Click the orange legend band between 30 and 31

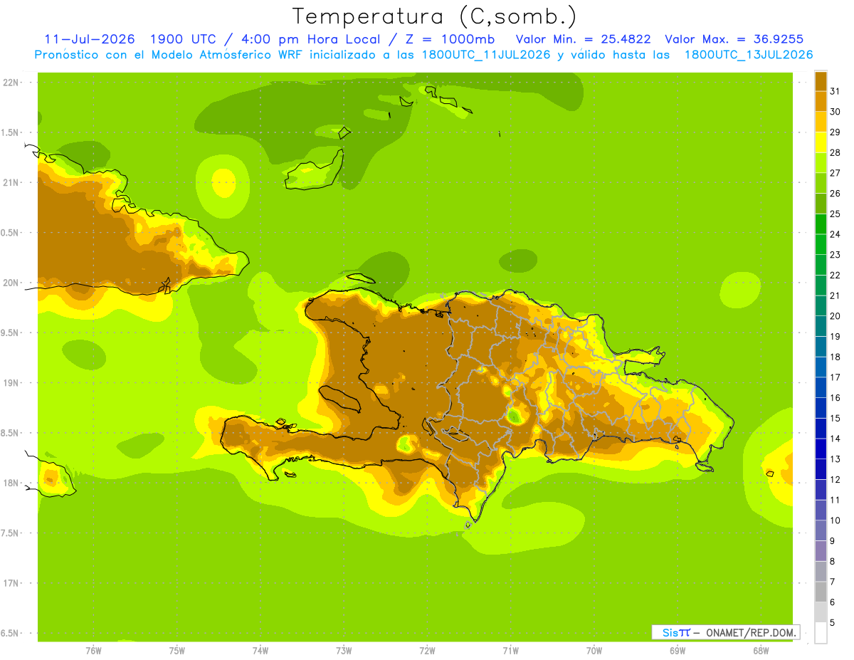click(x=821, y=101)
